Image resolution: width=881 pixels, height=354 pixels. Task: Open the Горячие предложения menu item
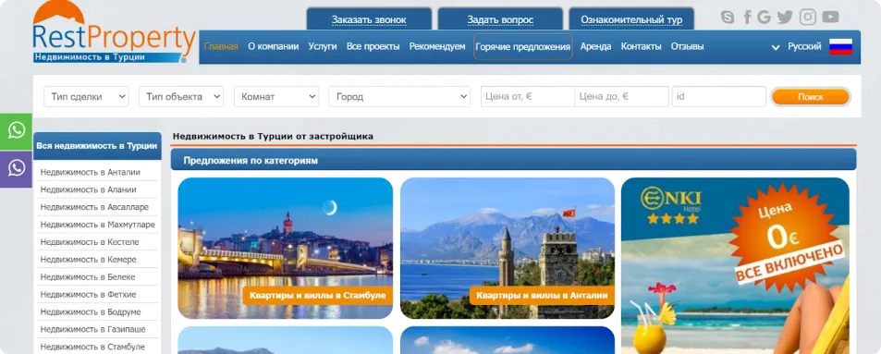click(x=522, y=46)
